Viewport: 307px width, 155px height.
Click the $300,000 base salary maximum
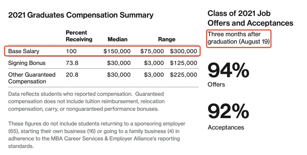point(183,51)
